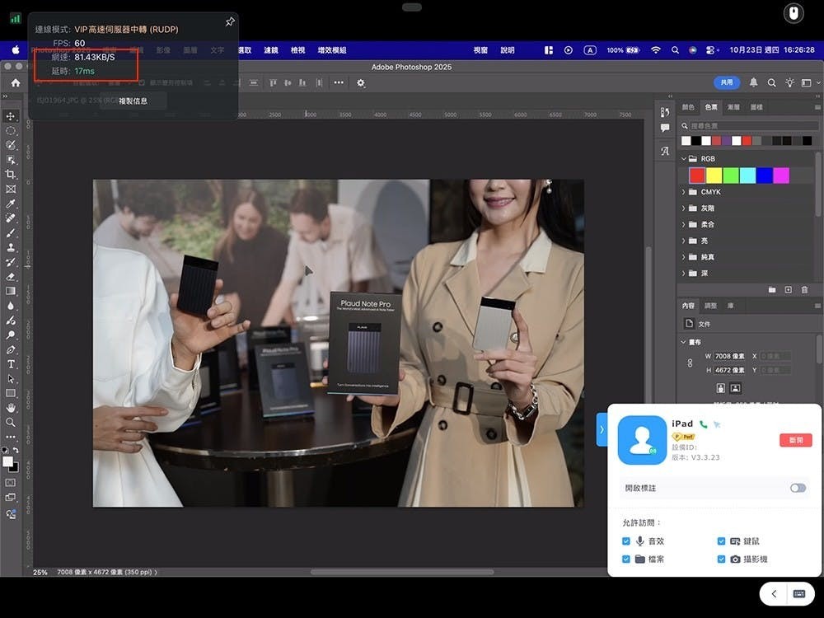Uncheck the 檔案 file access checkbox
The image size is (824, 618).
coord(626,559)
